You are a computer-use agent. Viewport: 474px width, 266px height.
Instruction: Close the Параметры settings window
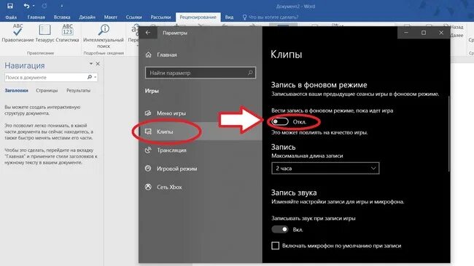441,33
